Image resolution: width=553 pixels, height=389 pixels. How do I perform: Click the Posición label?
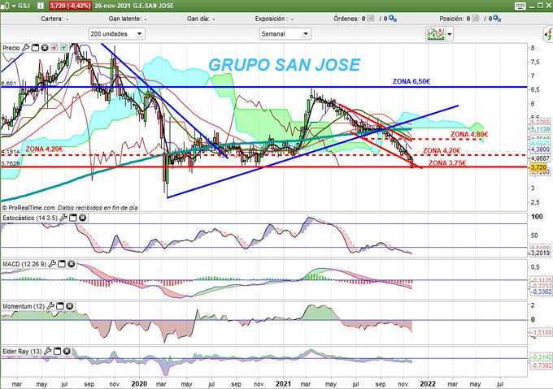click(x=451, y=19)
